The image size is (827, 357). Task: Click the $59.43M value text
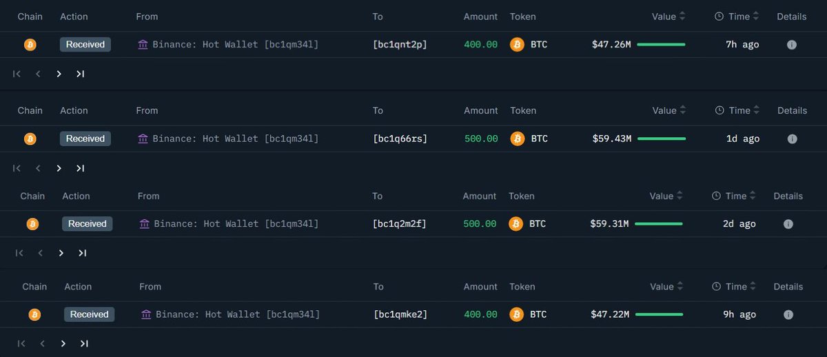(x=612, y=139)
